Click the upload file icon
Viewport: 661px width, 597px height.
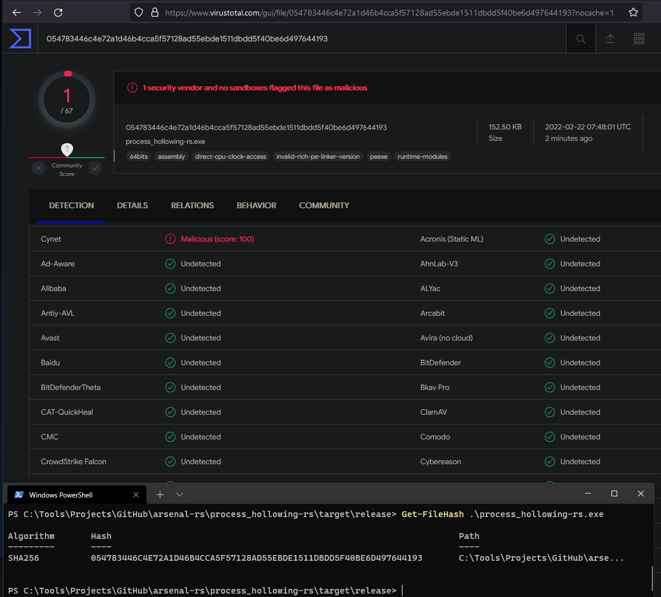point(610,39)
